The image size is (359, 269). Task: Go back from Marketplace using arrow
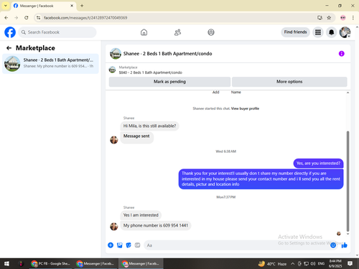(x=9, y=48)
